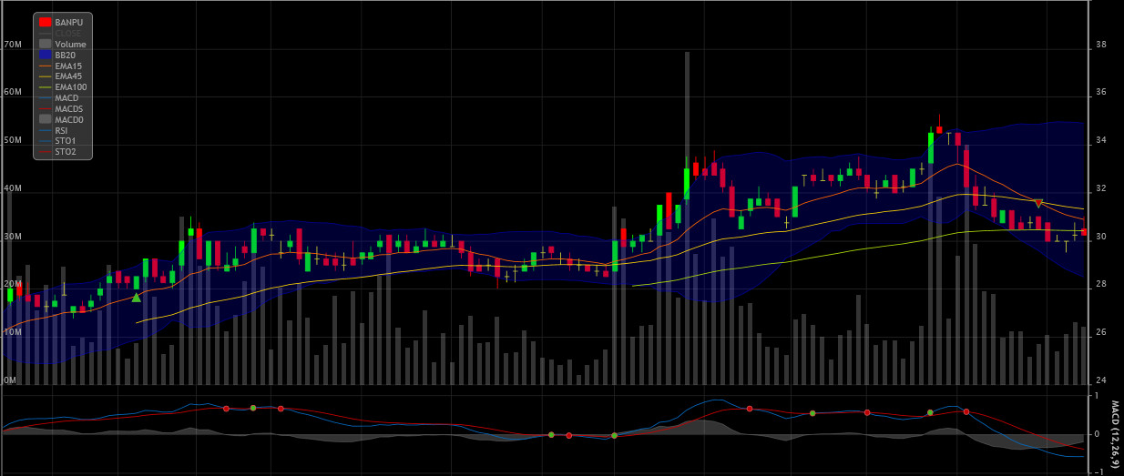
Task: Click the 10M volume axis label
Action: (13, 332)
